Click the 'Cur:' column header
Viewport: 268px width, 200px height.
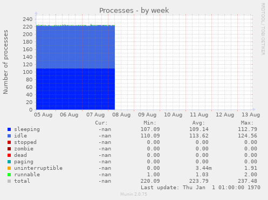[x=101, y=123]
